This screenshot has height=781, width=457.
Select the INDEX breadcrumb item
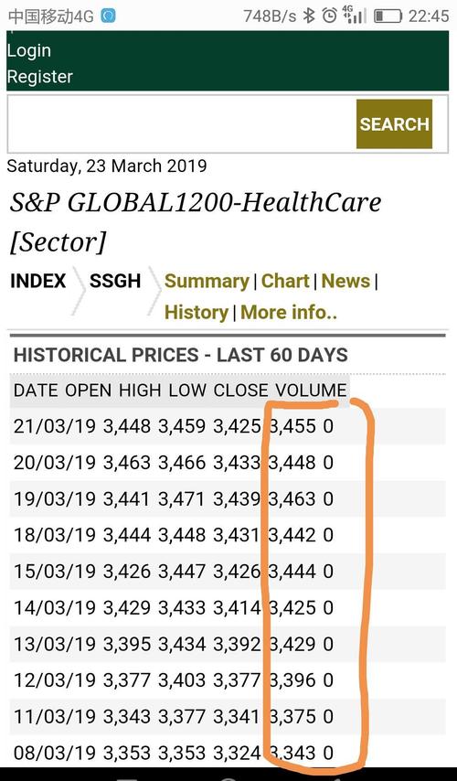click(x=37, y=281)
